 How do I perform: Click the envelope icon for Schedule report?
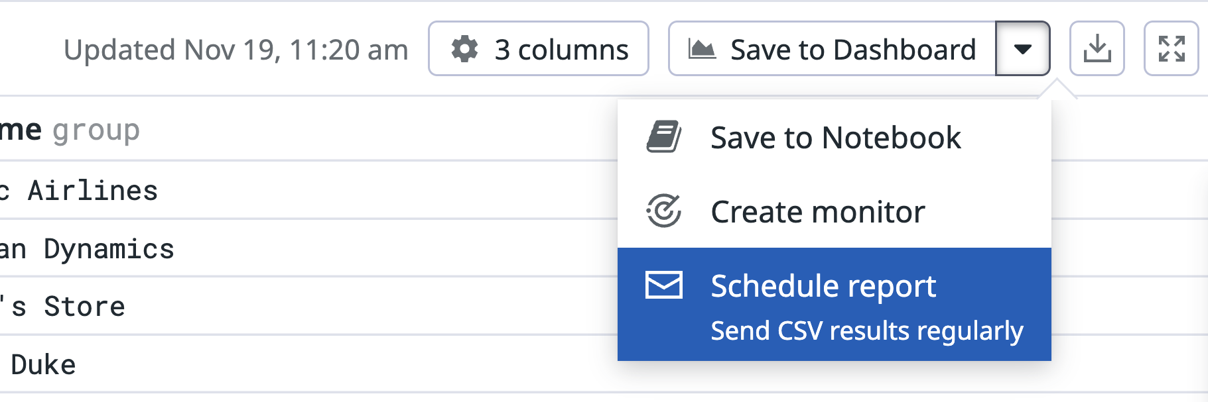[x=664, y=285]
